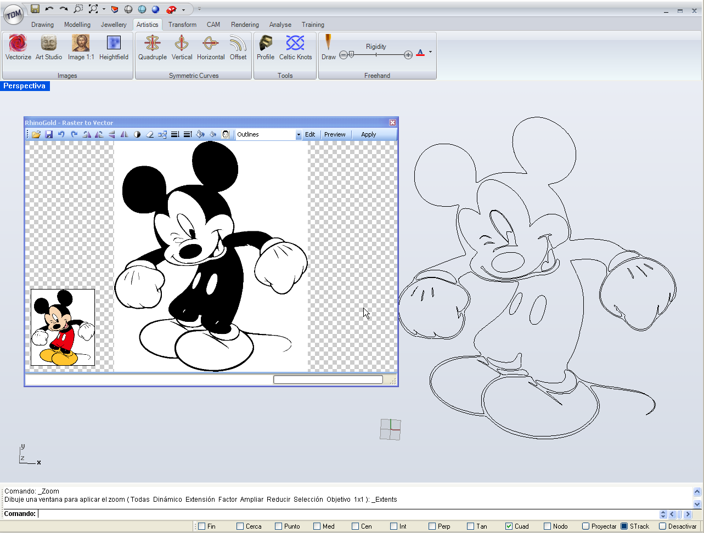Undo in Raster to Vector toolbar

point(61,134)
